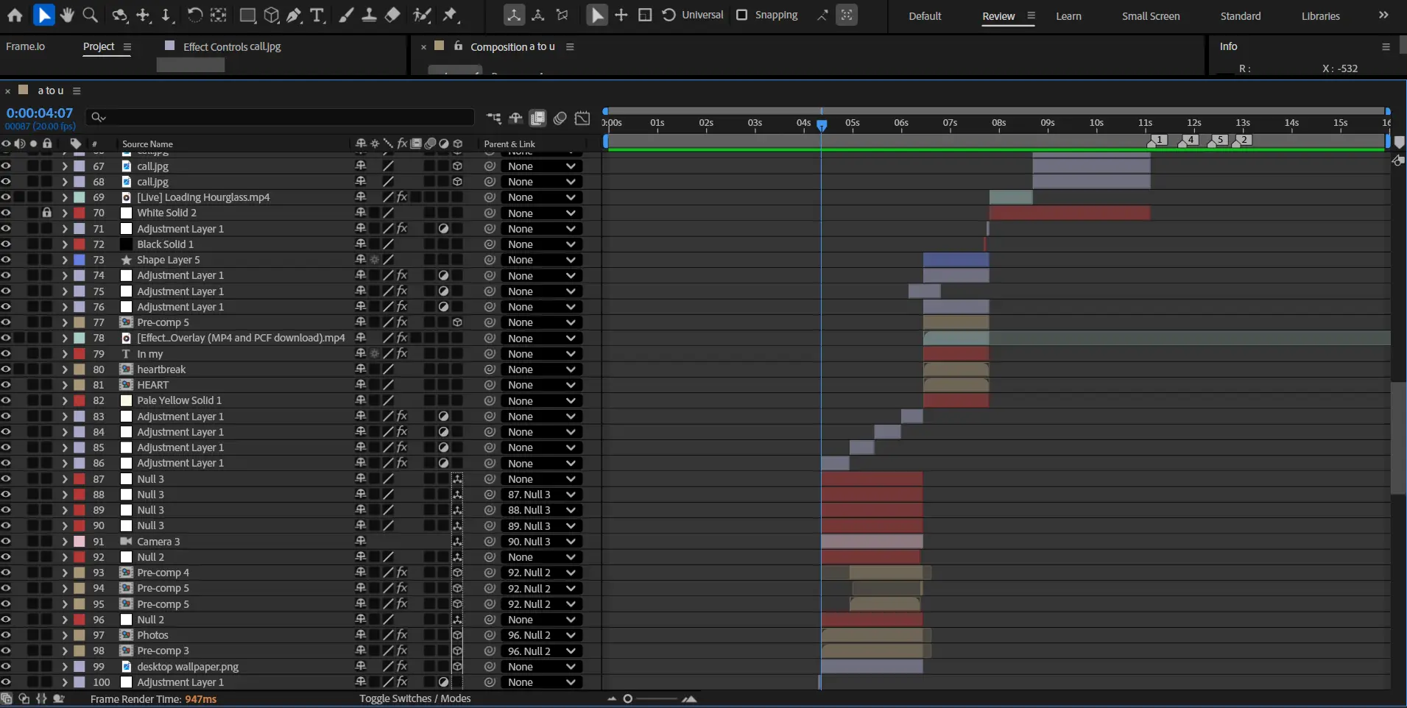Enable Motion Blur for timeline layers

(x=560, y=118)
